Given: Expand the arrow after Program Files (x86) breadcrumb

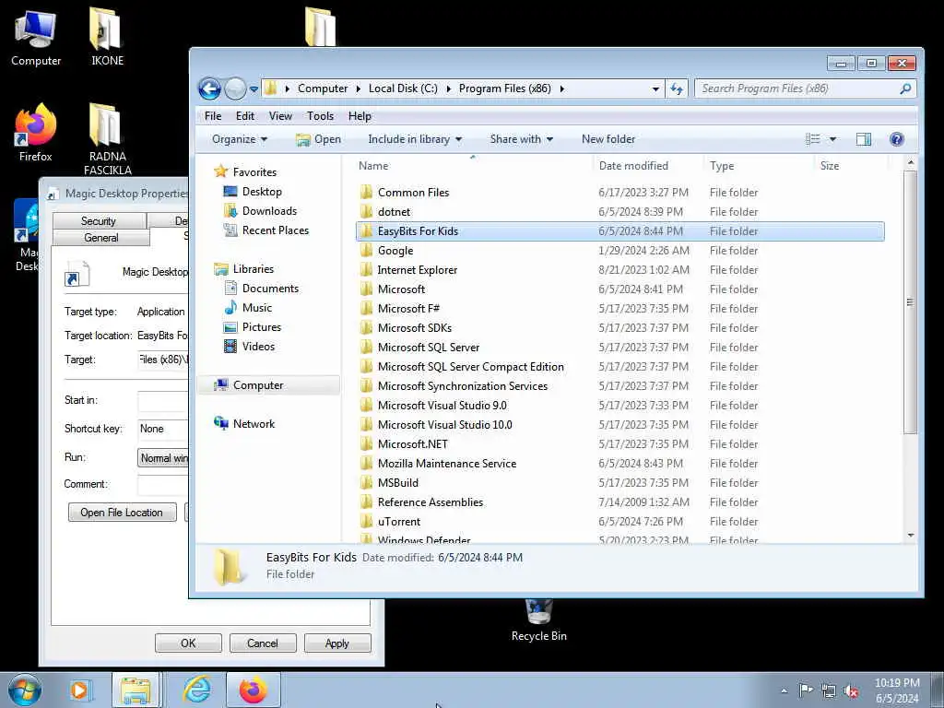Looking at the screenshot, I should point(561,88).
